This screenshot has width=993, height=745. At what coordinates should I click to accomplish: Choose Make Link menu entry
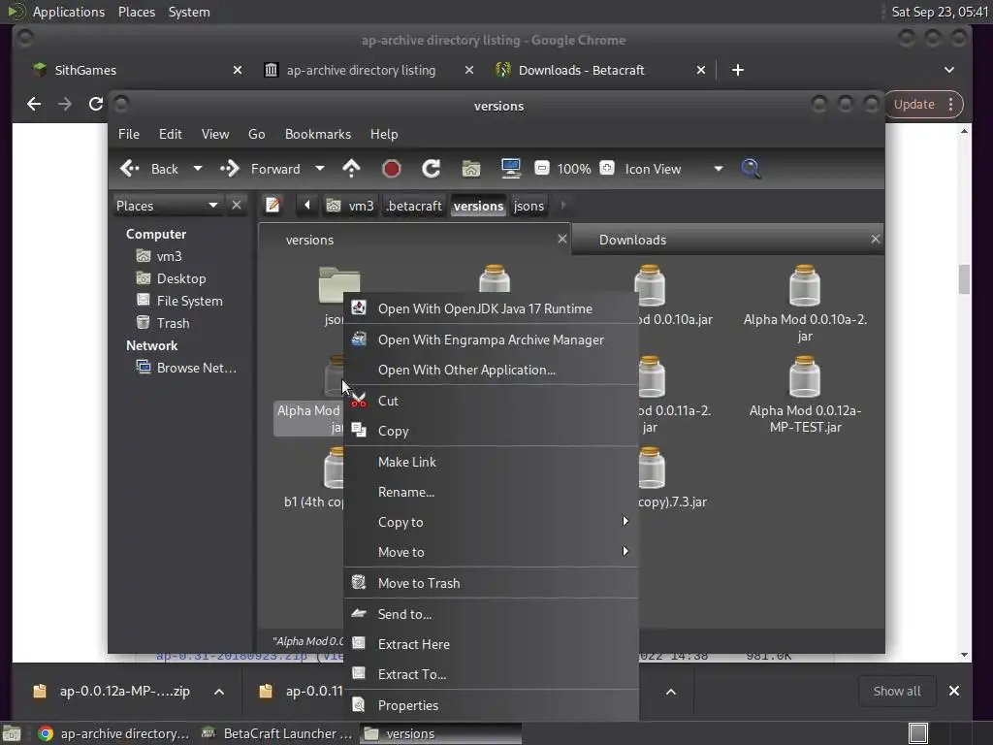point(491,462)
